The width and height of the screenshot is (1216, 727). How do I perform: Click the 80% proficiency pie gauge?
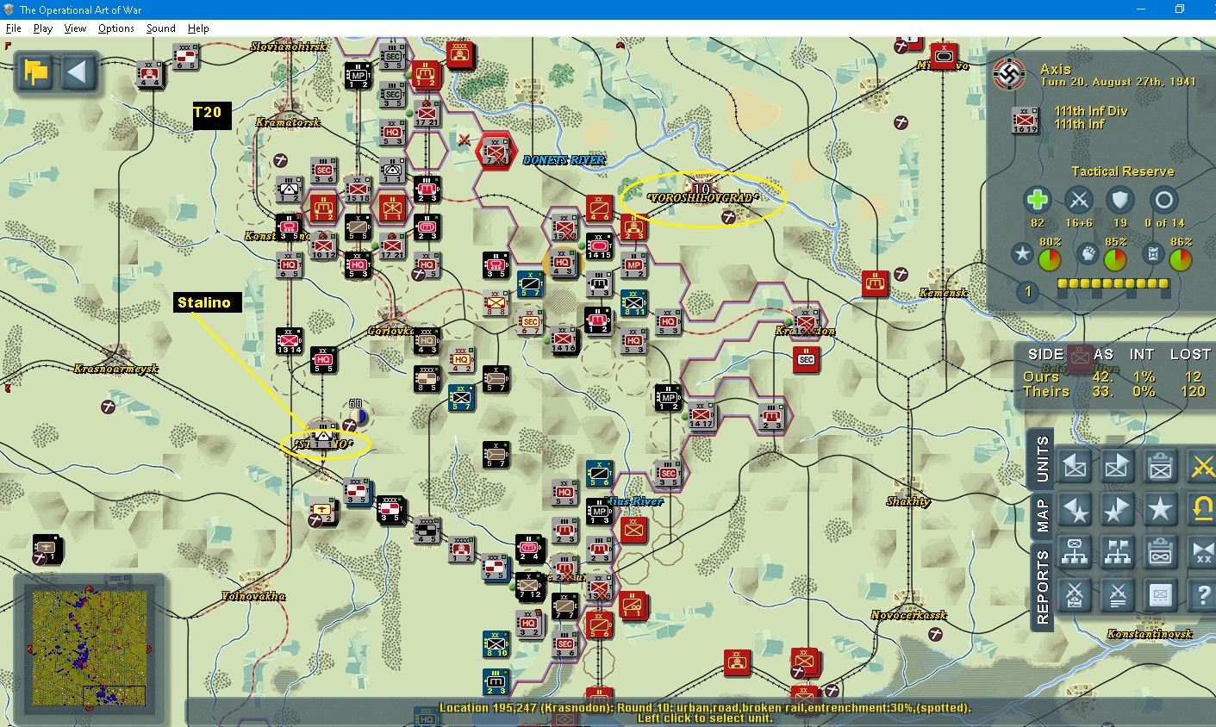[x=1050, y=260]
